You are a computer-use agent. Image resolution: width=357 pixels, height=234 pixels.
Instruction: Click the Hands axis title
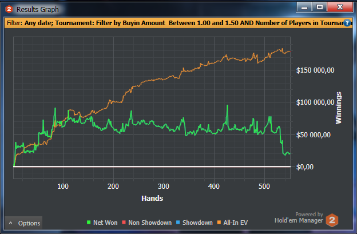[x=152, y=199]
